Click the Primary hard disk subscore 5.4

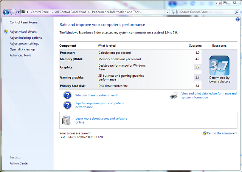197,86
